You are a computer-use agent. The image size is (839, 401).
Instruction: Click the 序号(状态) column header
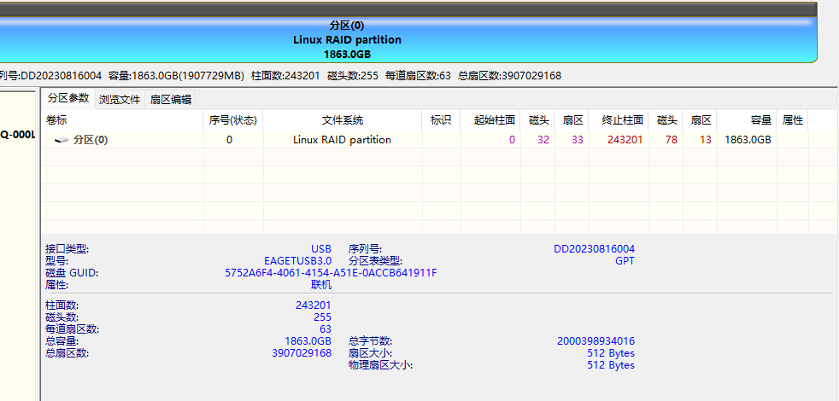(232, 120)
